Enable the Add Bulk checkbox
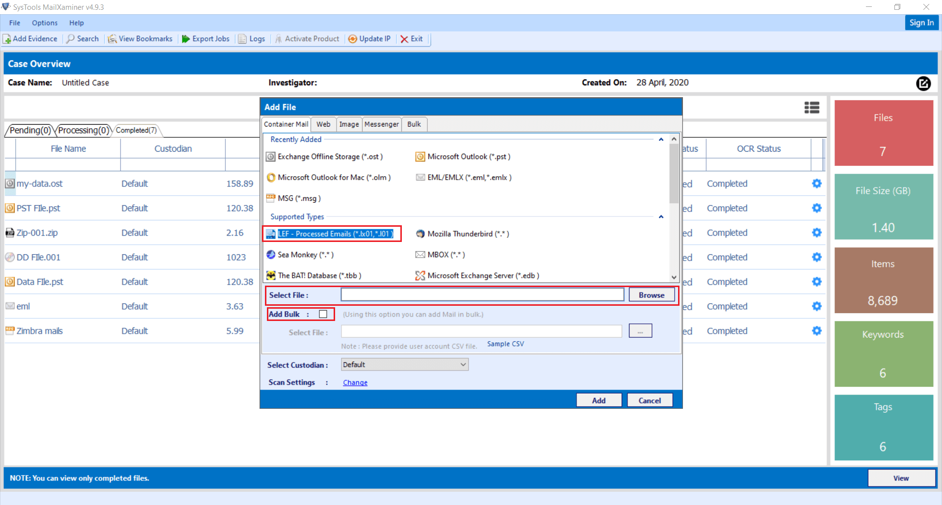 [323, 314]
